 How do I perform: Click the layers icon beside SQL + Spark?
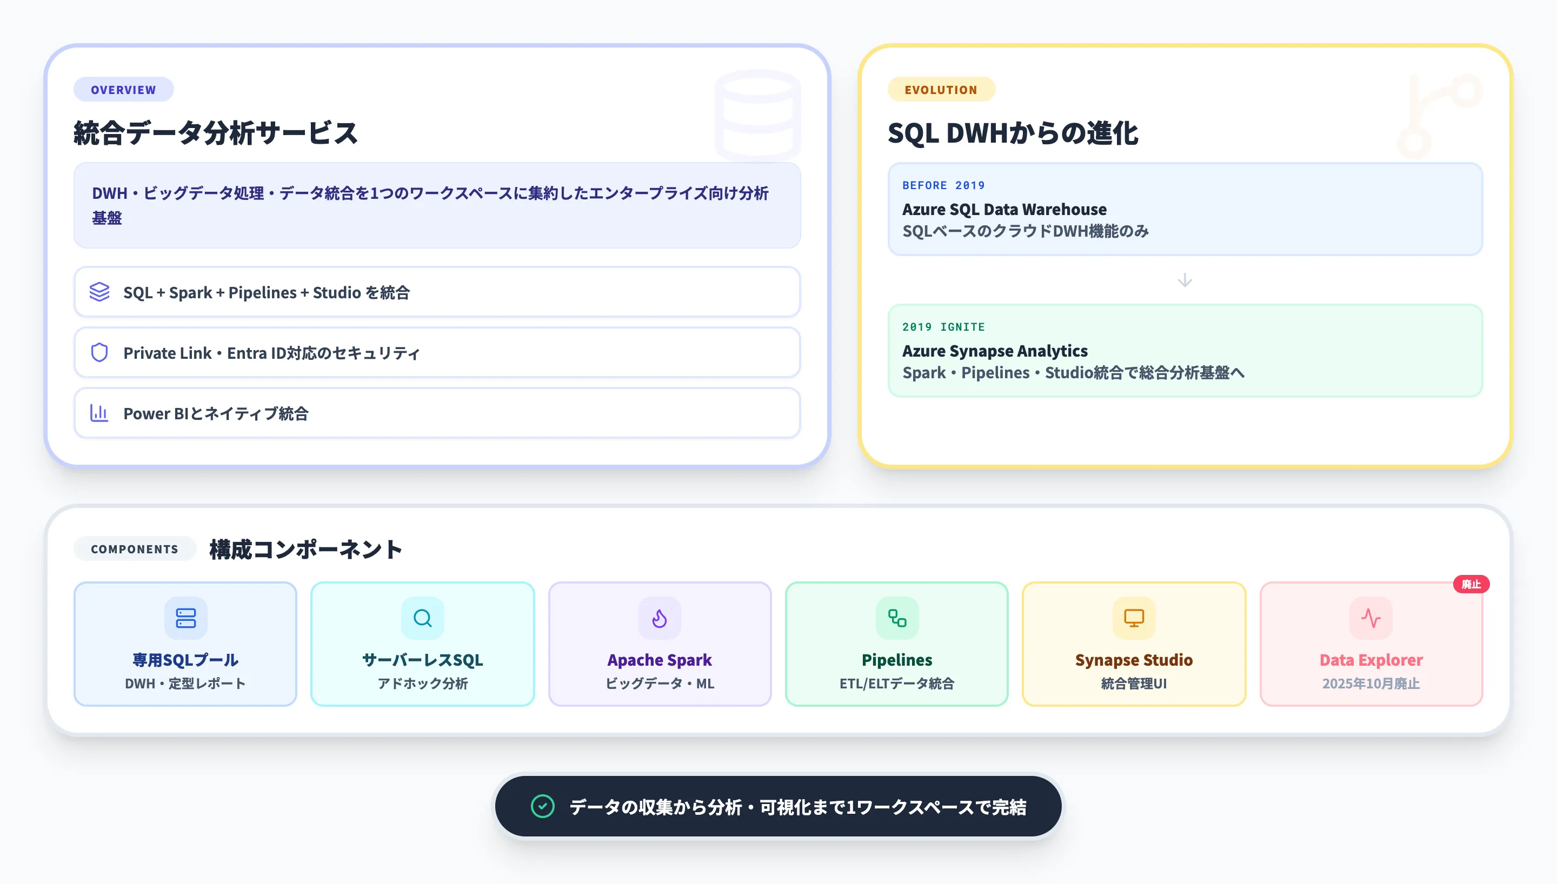pos(99,292)
